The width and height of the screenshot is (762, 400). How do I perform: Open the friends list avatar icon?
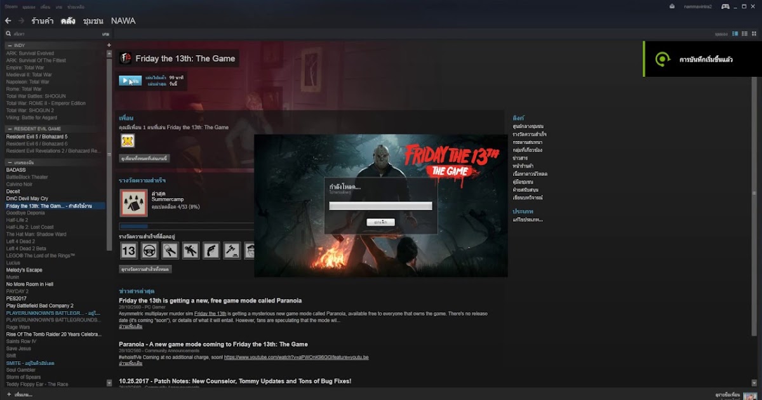(x=751, y=396)
